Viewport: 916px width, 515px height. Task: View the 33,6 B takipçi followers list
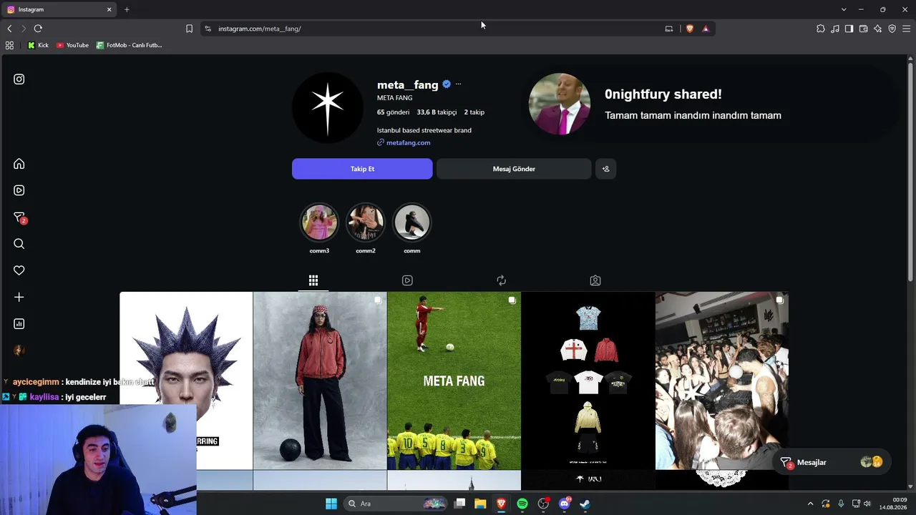coord(437,112)
